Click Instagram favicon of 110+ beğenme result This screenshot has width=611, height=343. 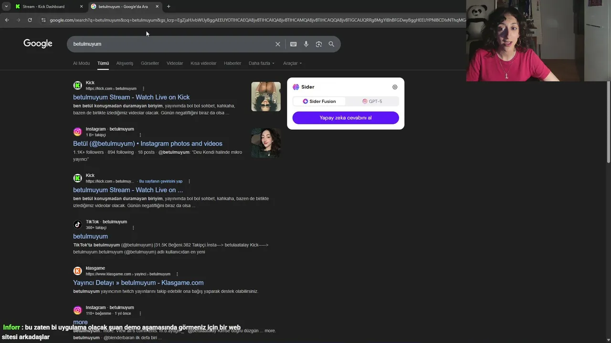point(77,310)
